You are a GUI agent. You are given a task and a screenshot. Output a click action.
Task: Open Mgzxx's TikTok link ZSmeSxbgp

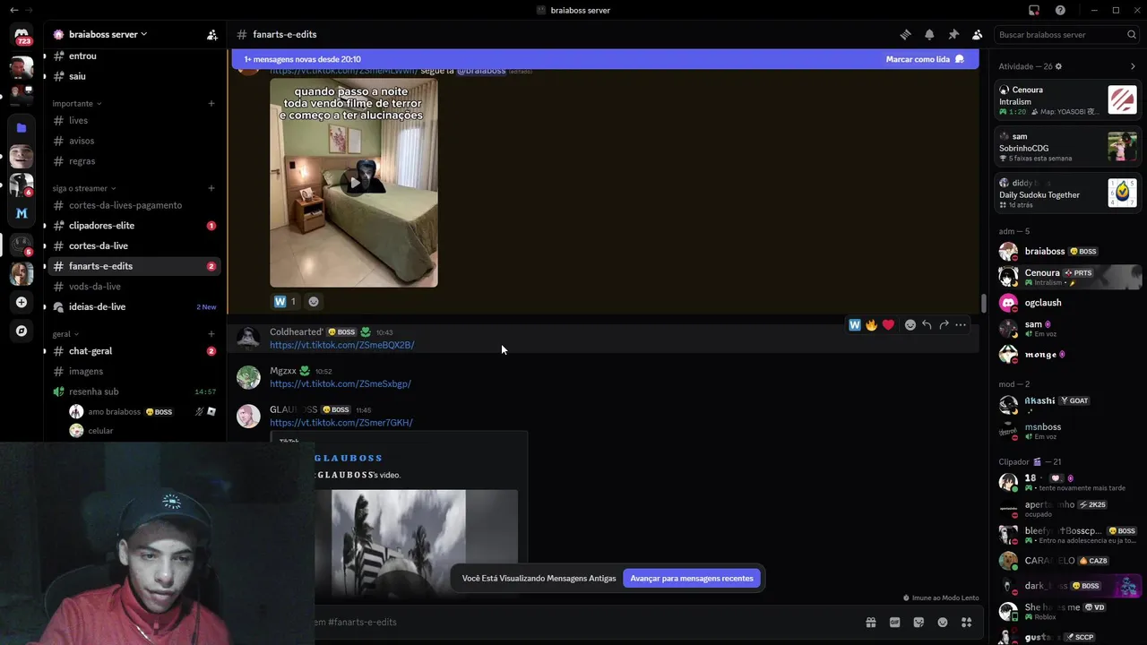[341, 383]
